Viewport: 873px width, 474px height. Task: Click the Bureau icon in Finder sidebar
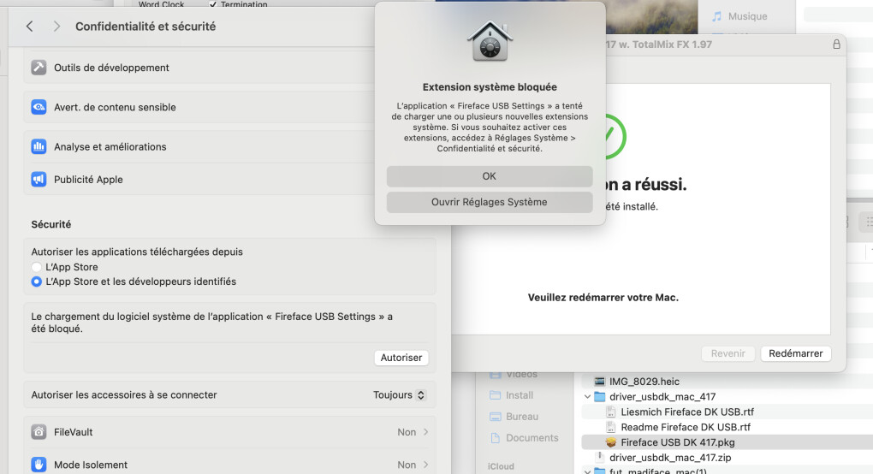(495, 416)
